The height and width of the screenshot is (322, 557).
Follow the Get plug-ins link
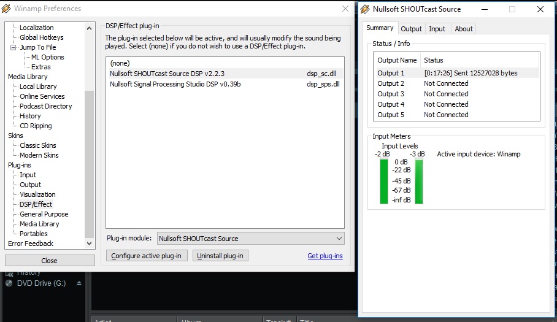[325, 256]
